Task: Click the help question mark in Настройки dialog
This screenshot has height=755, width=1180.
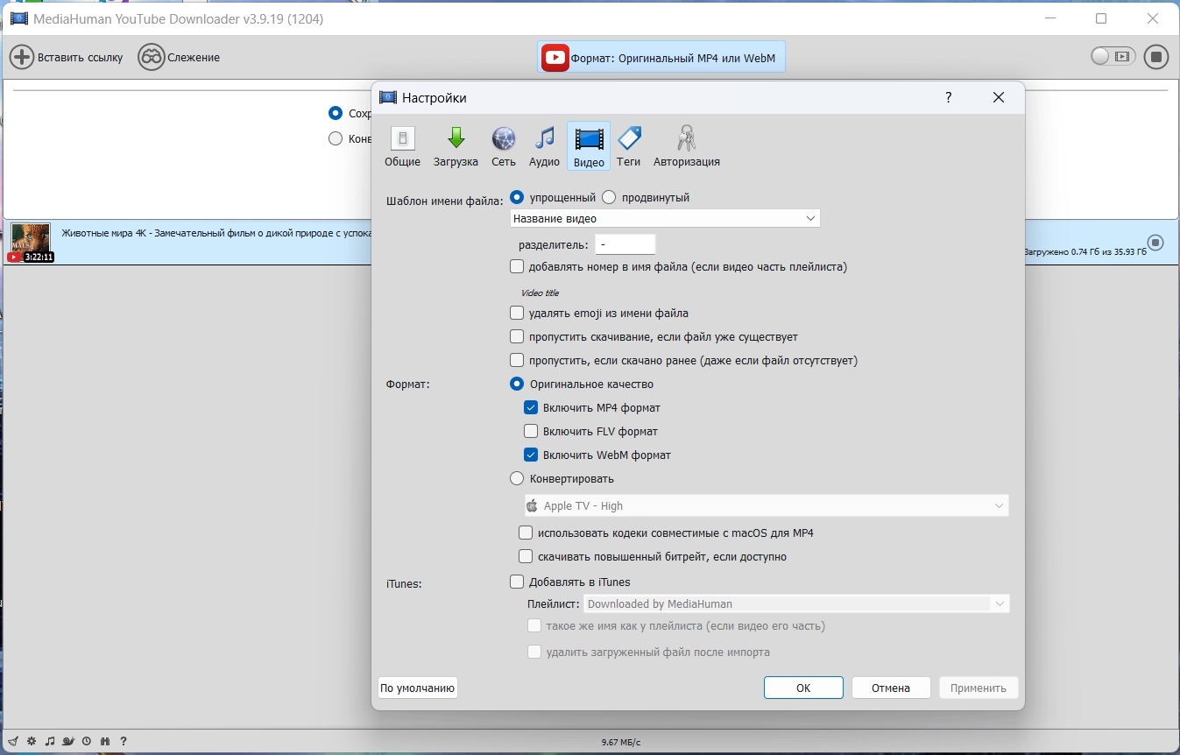Action: click(x=949, y=98)
